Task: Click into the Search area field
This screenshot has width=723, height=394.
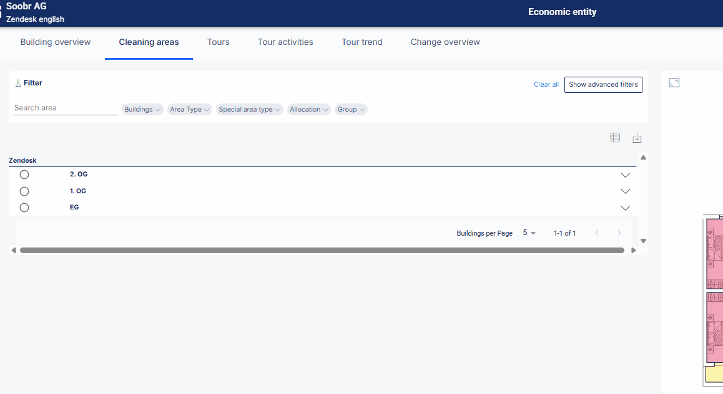Action: click(66, 108)
